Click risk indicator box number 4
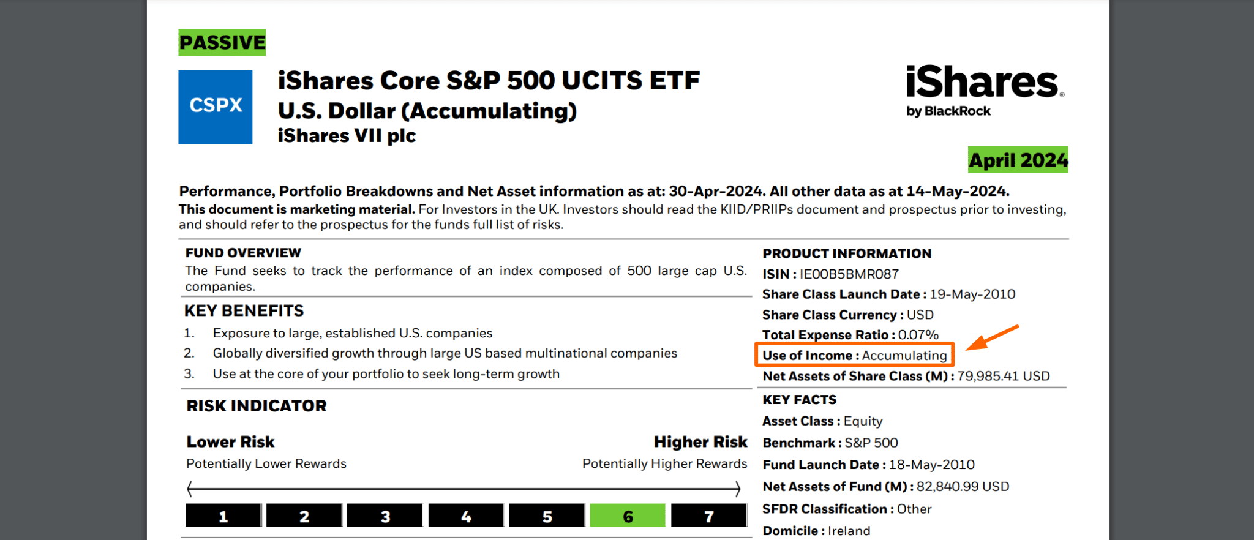Viewport: 1254px width, 540px height. (x=466, y=516)
